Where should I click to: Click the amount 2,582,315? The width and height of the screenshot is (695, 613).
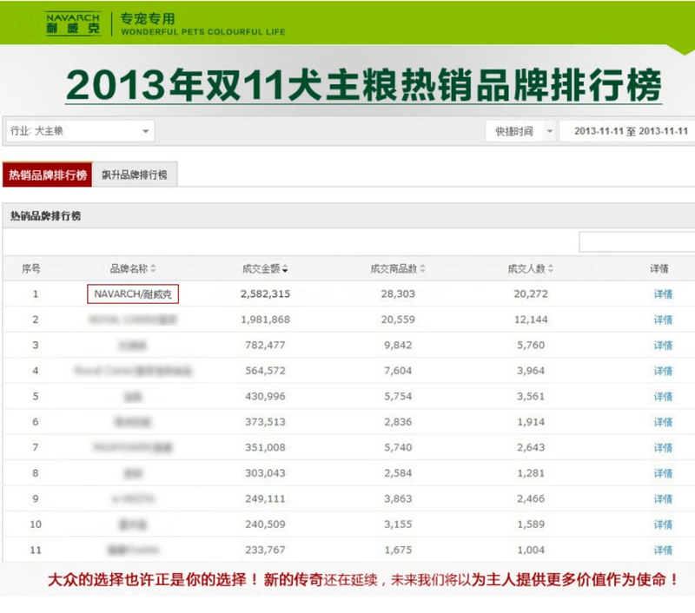pyautogui.click(x=265, y=294)
